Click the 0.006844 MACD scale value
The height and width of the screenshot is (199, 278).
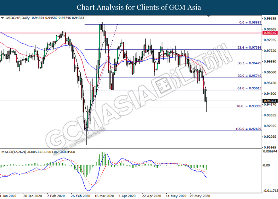click(x=270, y=151)
